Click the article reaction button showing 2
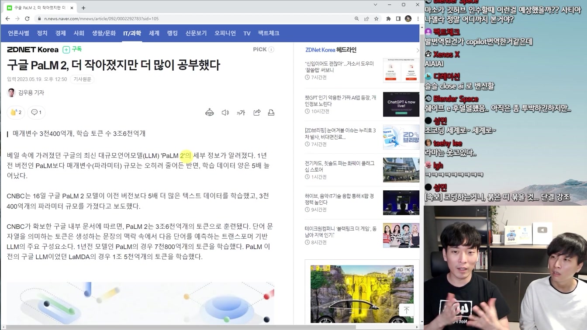The height and width of the screenshot is (330, 587). [x=16, y=112]
